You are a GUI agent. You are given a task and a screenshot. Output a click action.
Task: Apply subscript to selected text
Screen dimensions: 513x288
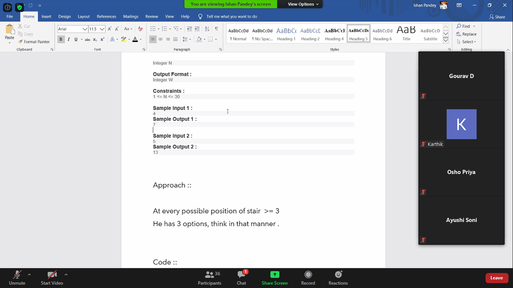click(x=95, y=39)
